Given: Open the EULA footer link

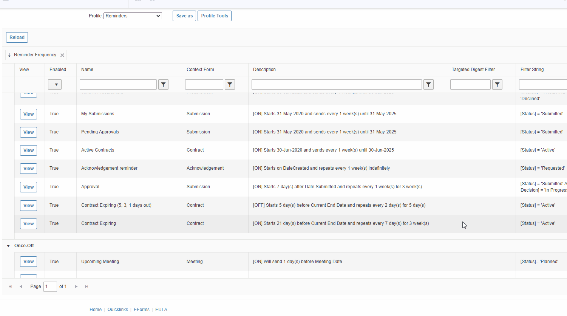Looking at the screenshot, I should 161,310.
